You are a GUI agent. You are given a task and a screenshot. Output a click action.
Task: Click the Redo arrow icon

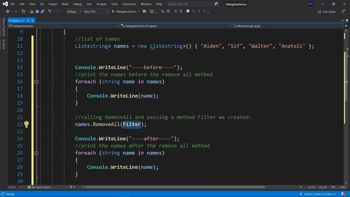coord(59,11)
